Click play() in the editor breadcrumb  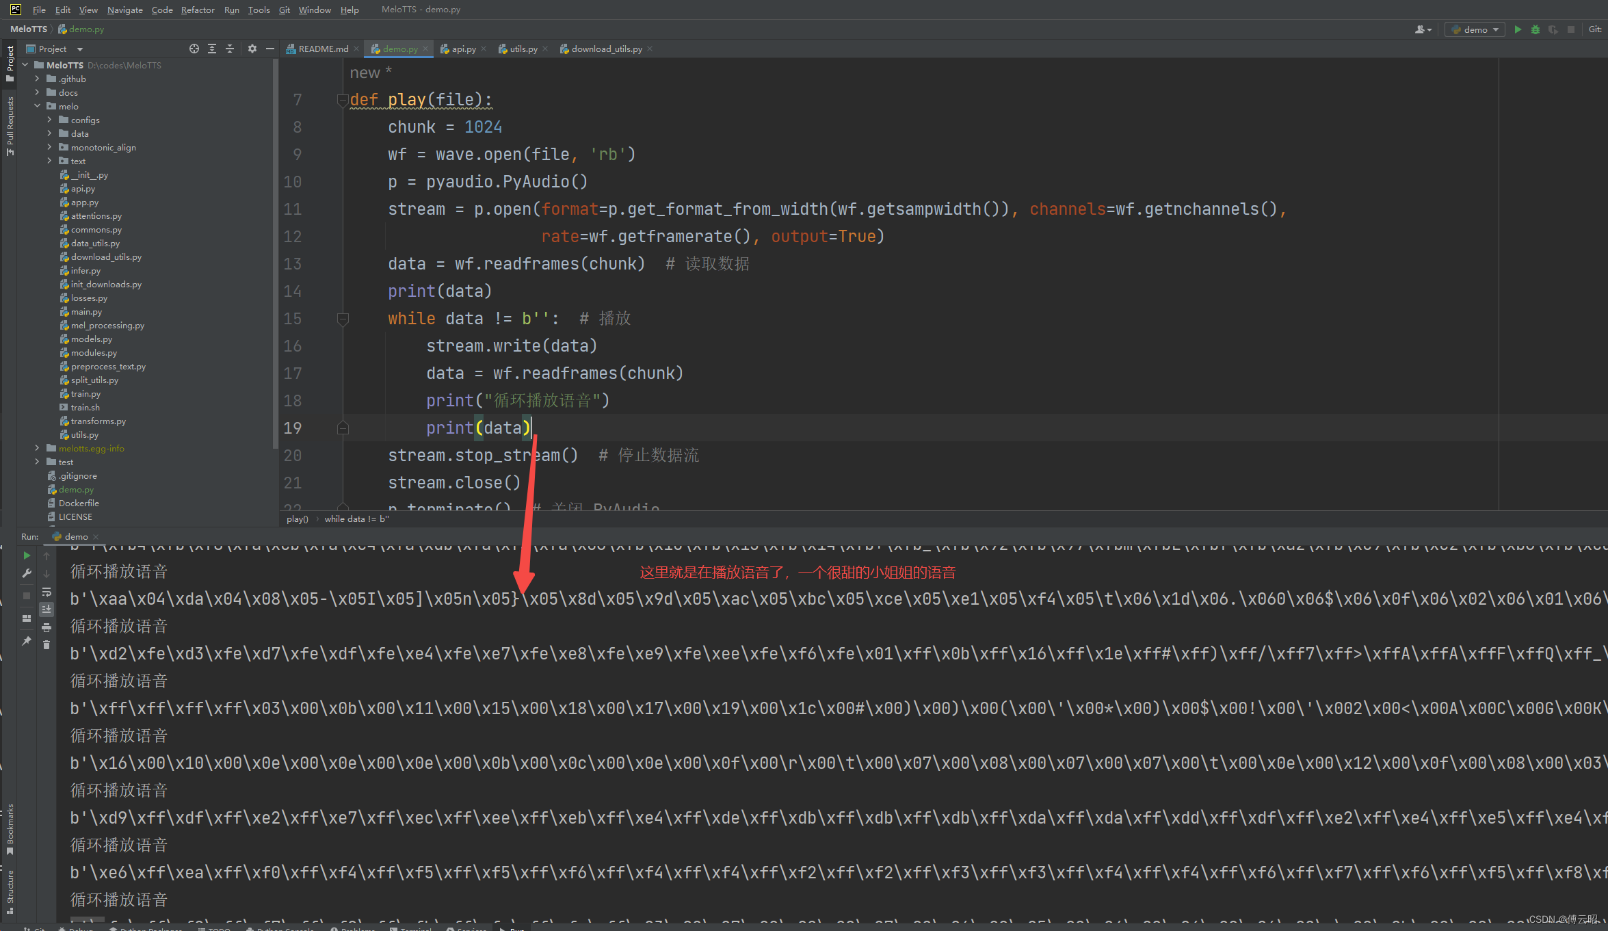[x=298, y=519]
